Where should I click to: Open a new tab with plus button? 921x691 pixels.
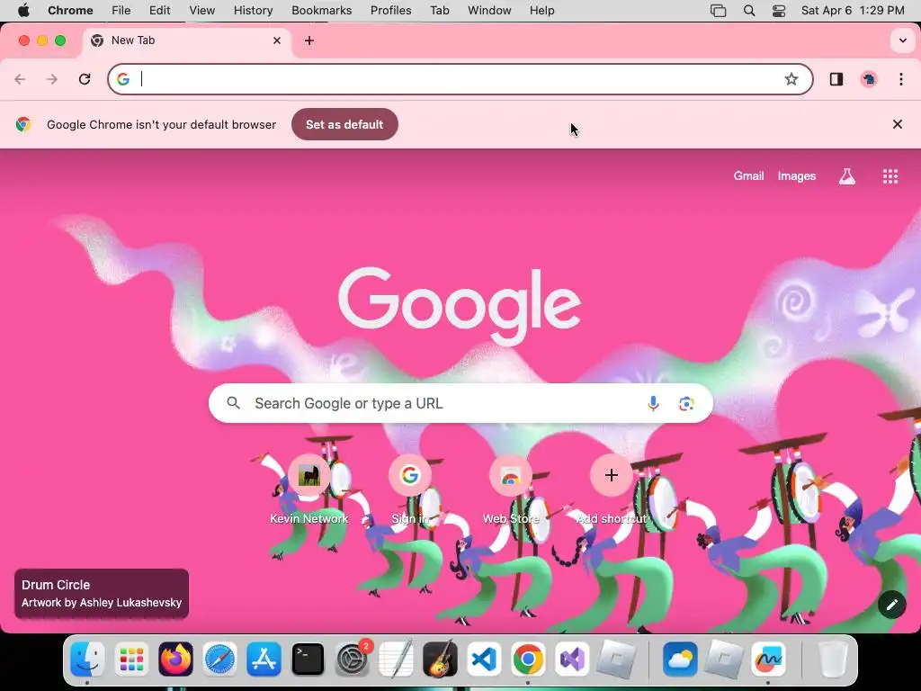coord(309,40)
